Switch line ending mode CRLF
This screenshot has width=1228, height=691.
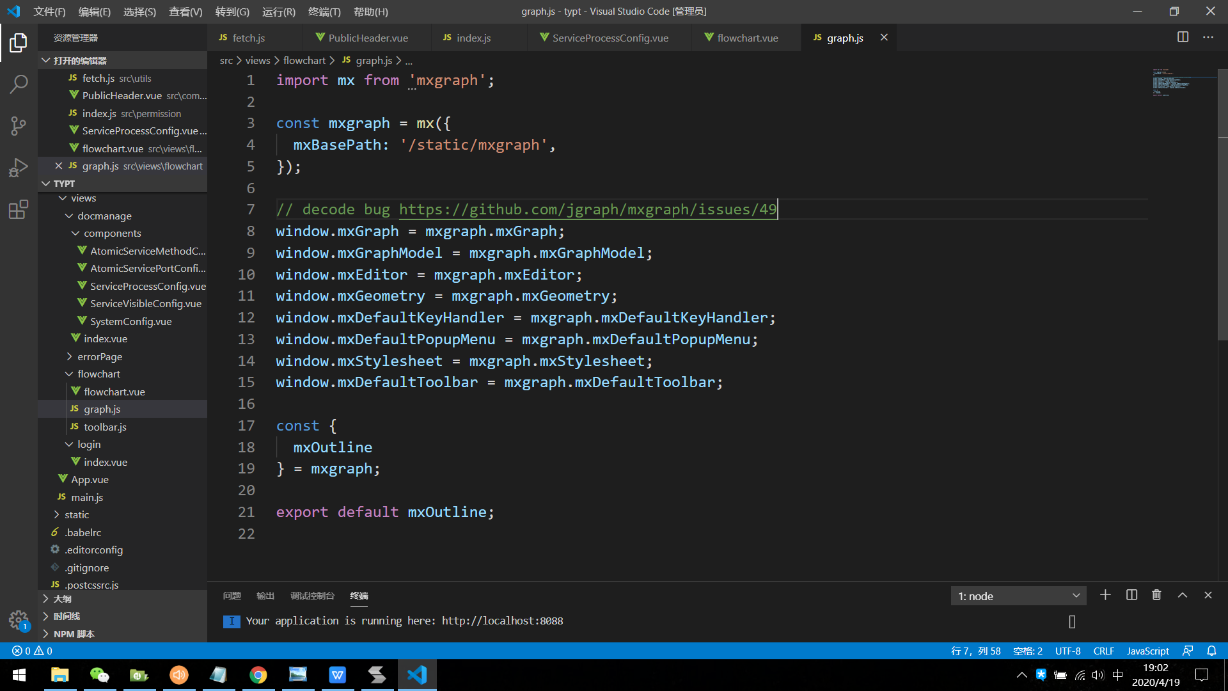1103,651
